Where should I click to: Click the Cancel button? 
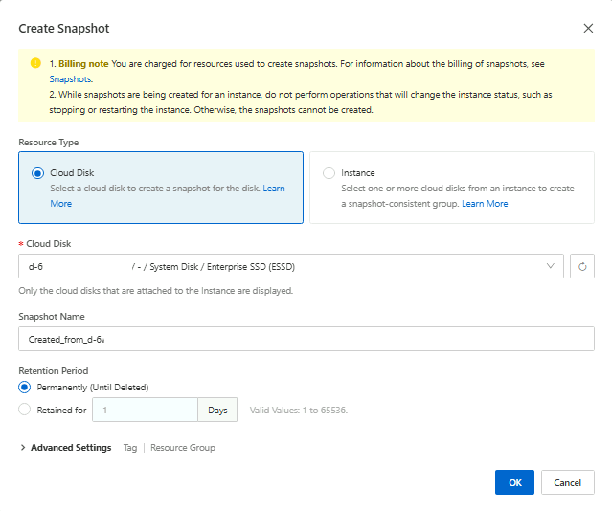567,482
